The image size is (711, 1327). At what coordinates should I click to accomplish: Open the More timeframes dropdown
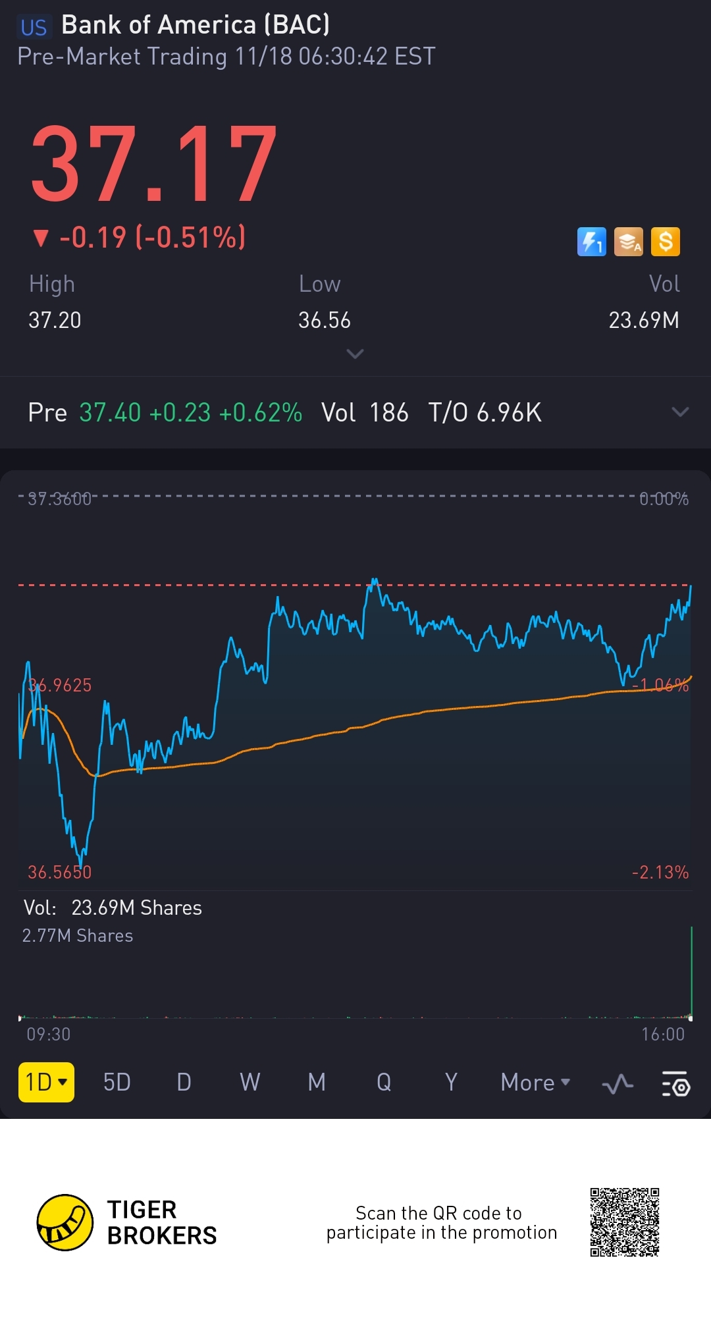coord(535,1082)
